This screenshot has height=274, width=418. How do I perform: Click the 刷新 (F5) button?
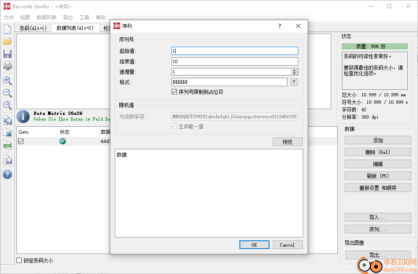point(378,176)
